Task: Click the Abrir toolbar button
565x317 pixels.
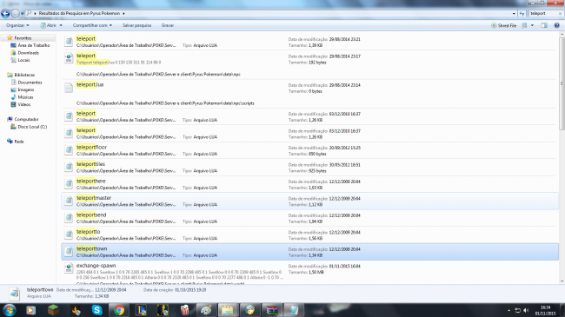Action: point(49,25)
